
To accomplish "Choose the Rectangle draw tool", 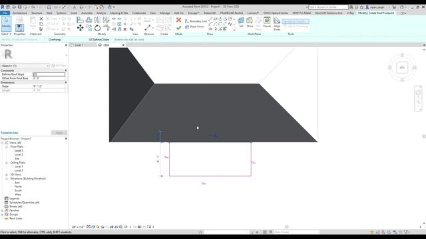I will pos(216,19).
